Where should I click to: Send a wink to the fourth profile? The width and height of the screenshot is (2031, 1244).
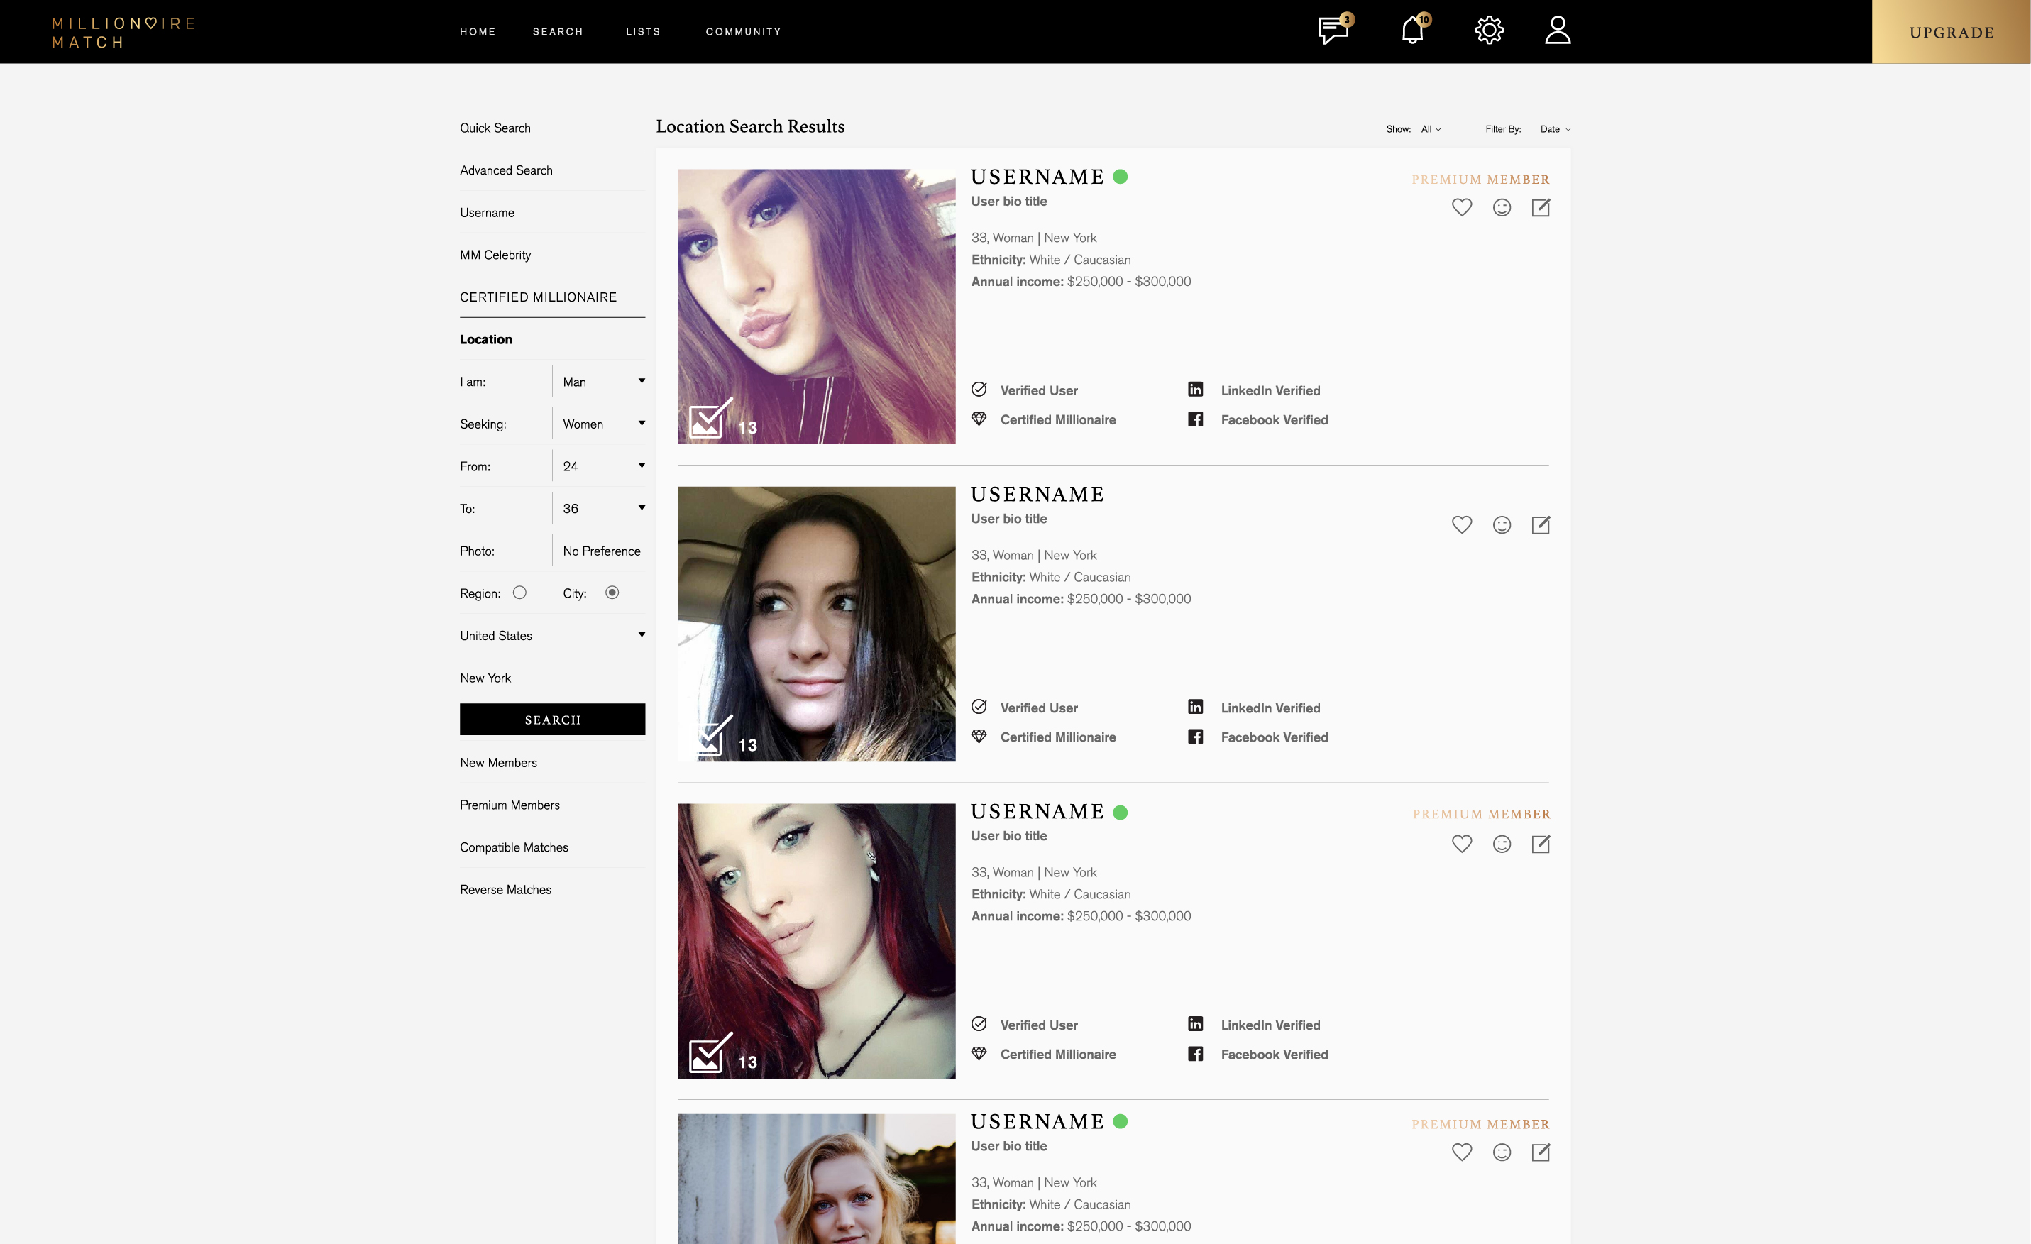click(1502, 1152)
